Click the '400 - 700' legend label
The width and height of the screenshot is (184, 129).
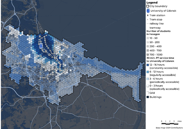(x=156, y=50)
